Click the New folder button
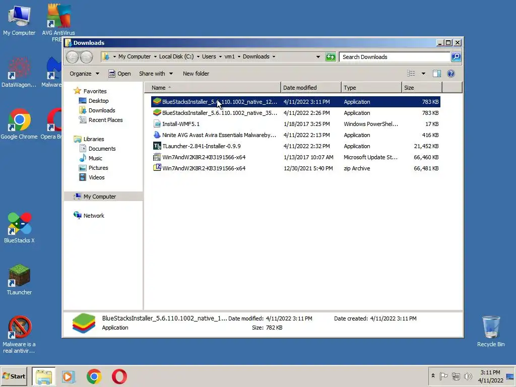This screenshot has height=387, width=516. [196, 74]
